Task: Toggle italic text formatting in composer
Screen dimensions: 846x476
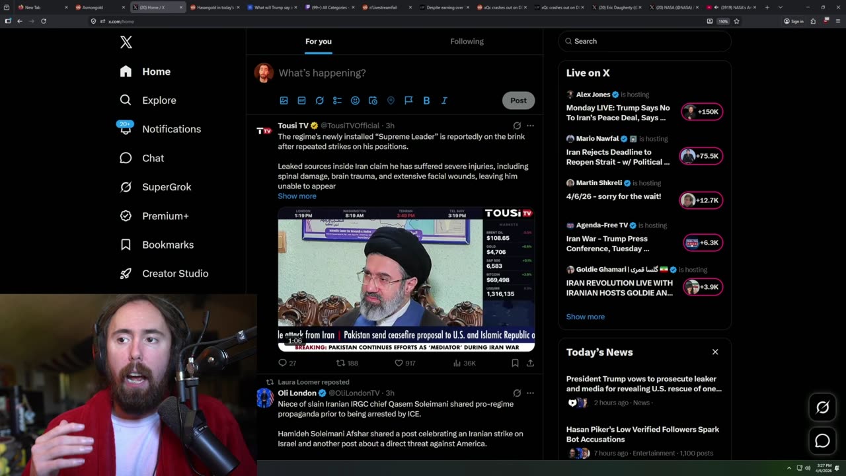Action: 444,100
